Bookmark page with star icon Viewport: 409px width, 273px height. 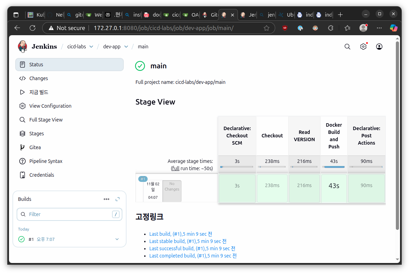click(x=266, y=28)
